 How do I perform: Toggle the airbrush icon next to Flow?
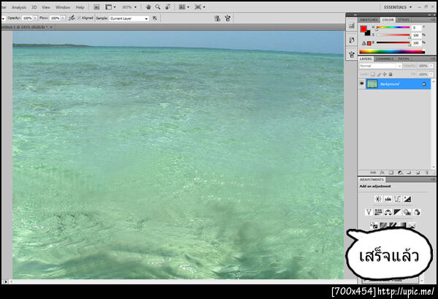click(72, 18)
